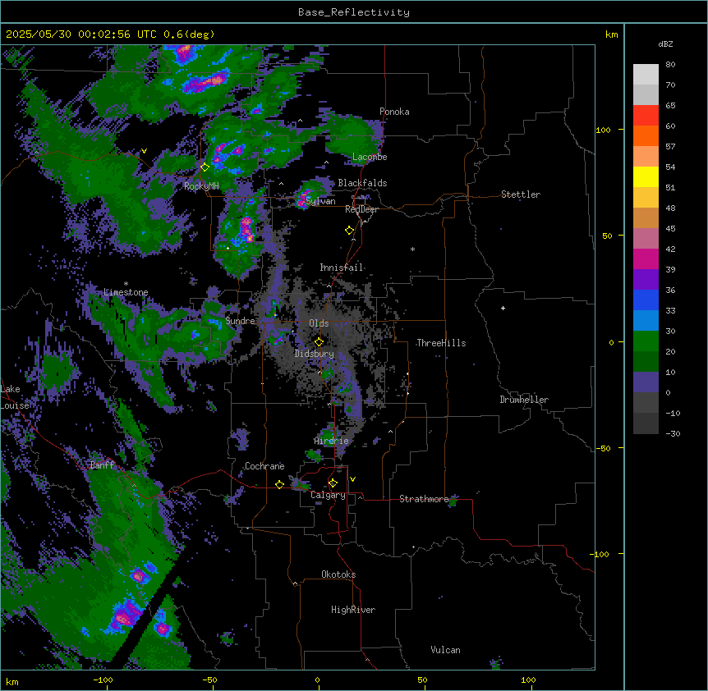Image resolution: width=708 pixels, height=691 pixels.
Task: Click the 100 tick on the right axis
Action: pyautogui.click(x=603, y=130)
